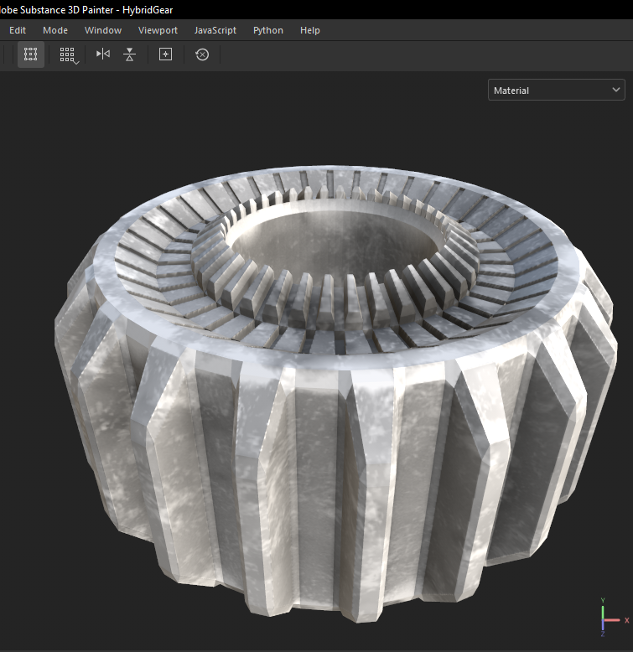Open the Viewport menu

158,30
